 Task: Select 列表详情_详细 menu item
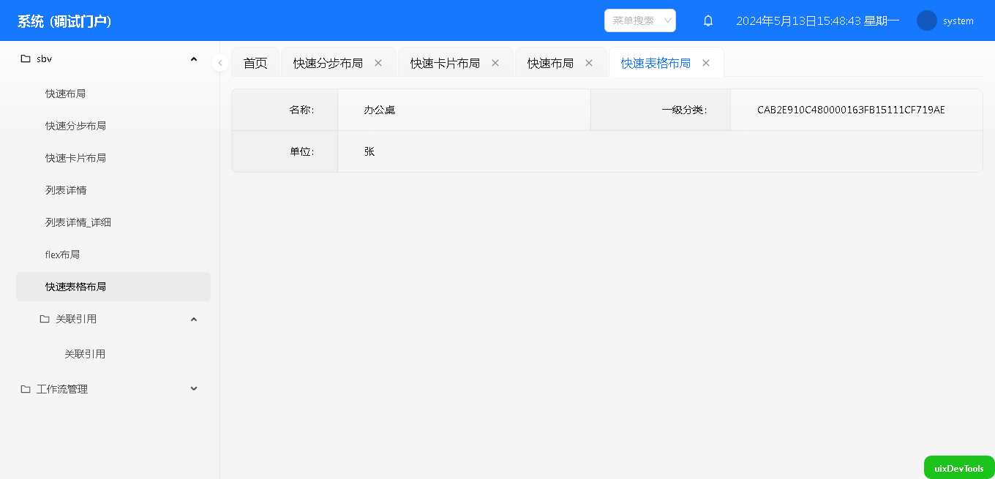(x=78, y=222)
